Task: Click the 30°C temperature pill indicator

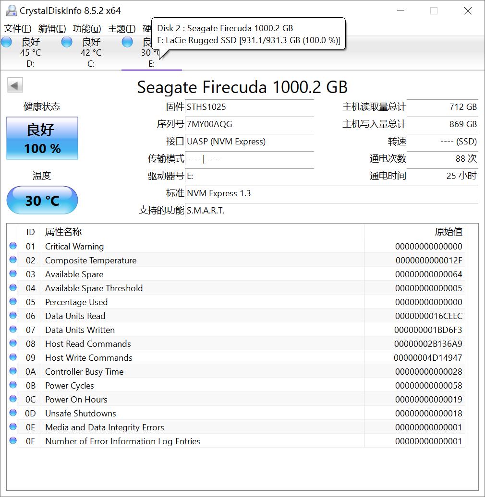Action: (x=42, y=201)
